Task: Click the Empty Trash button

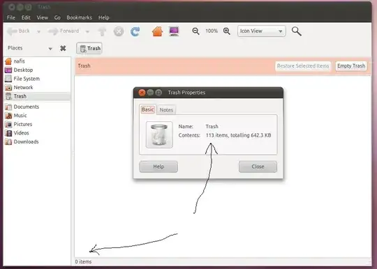Action: click(351, 66)
